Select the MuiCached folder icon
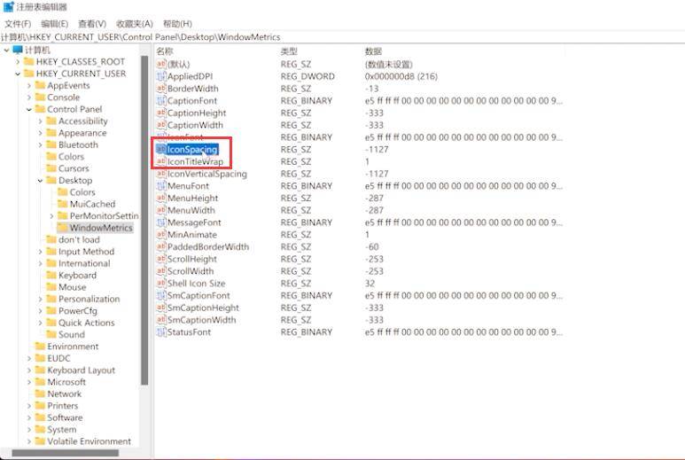The height and width of the screenshot is (460, 685). tap(63, 204)
